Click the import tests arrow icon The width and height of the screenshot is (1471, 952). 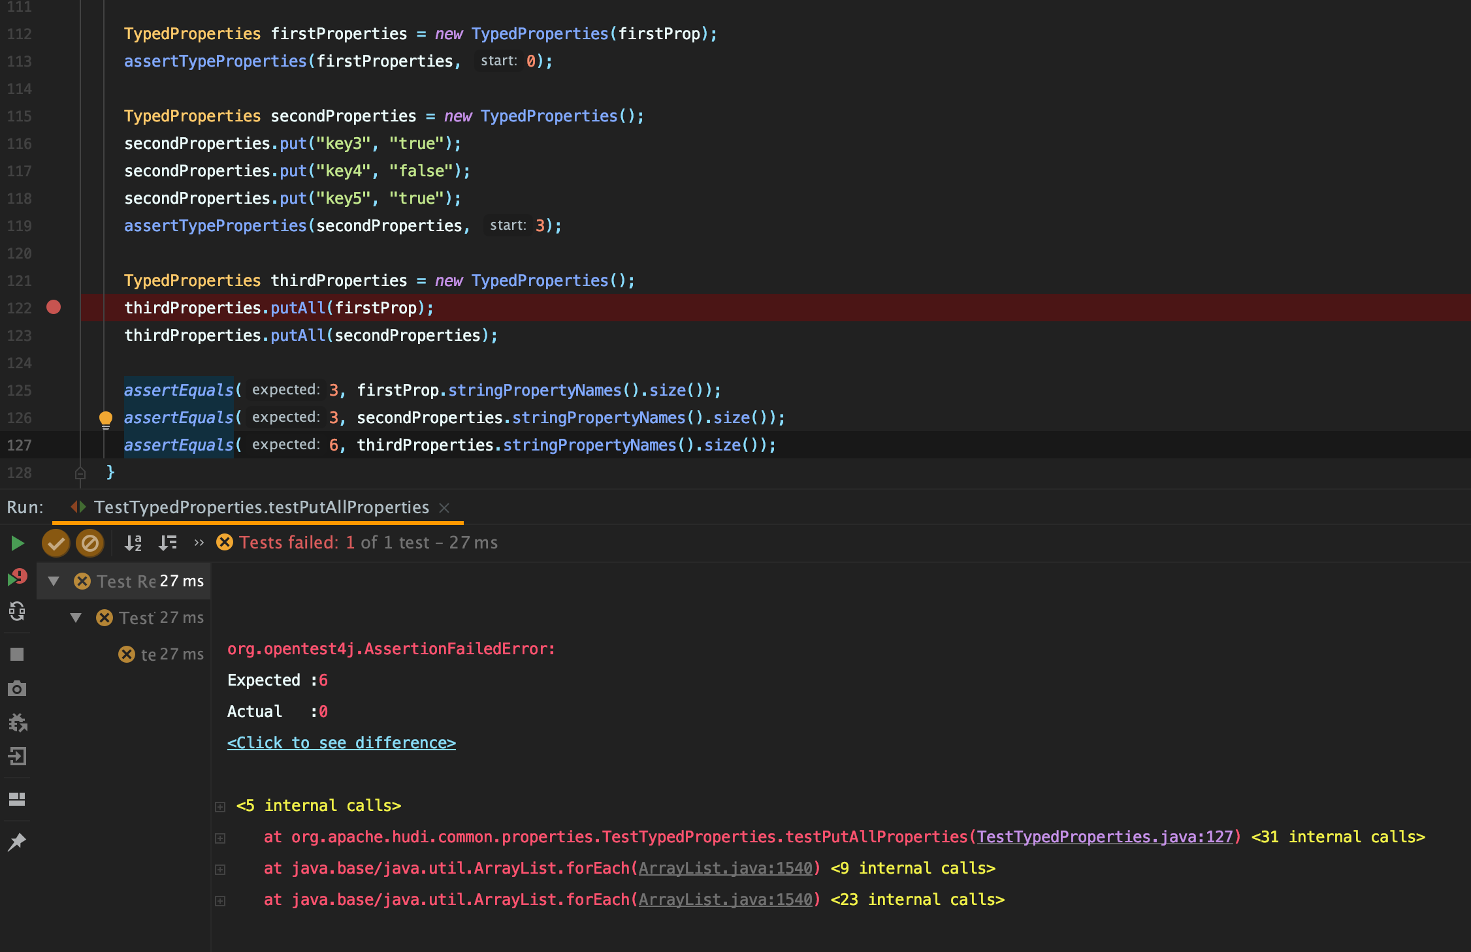[x=18, y=757]
